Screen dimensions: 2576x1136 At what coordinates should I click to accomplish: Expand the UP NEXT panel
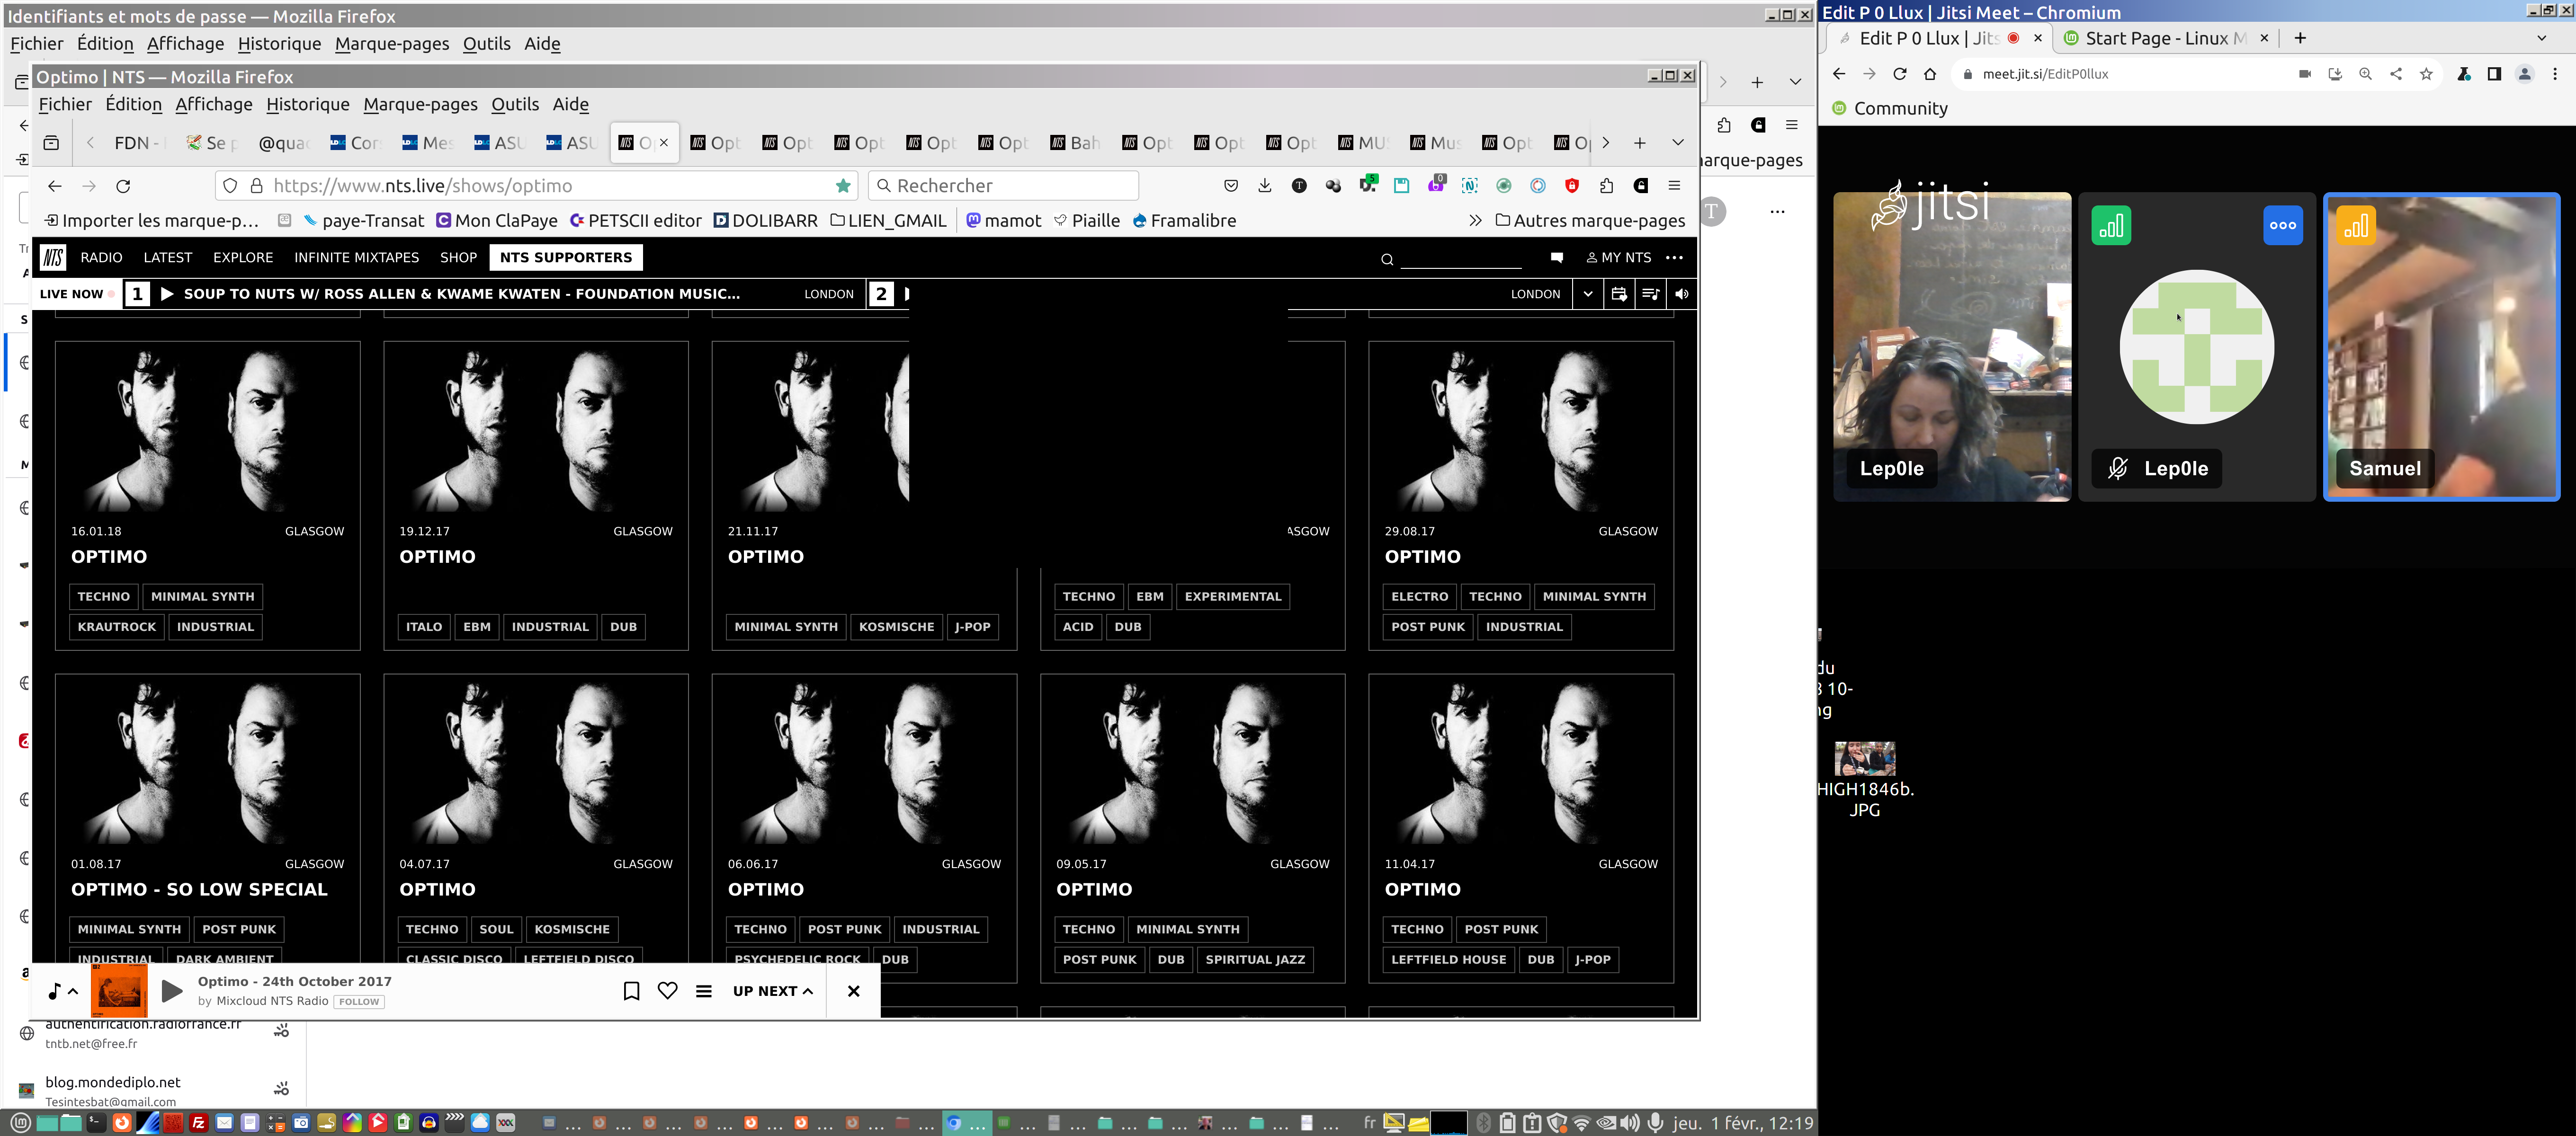pyautogui.click(x=772, y=991)
